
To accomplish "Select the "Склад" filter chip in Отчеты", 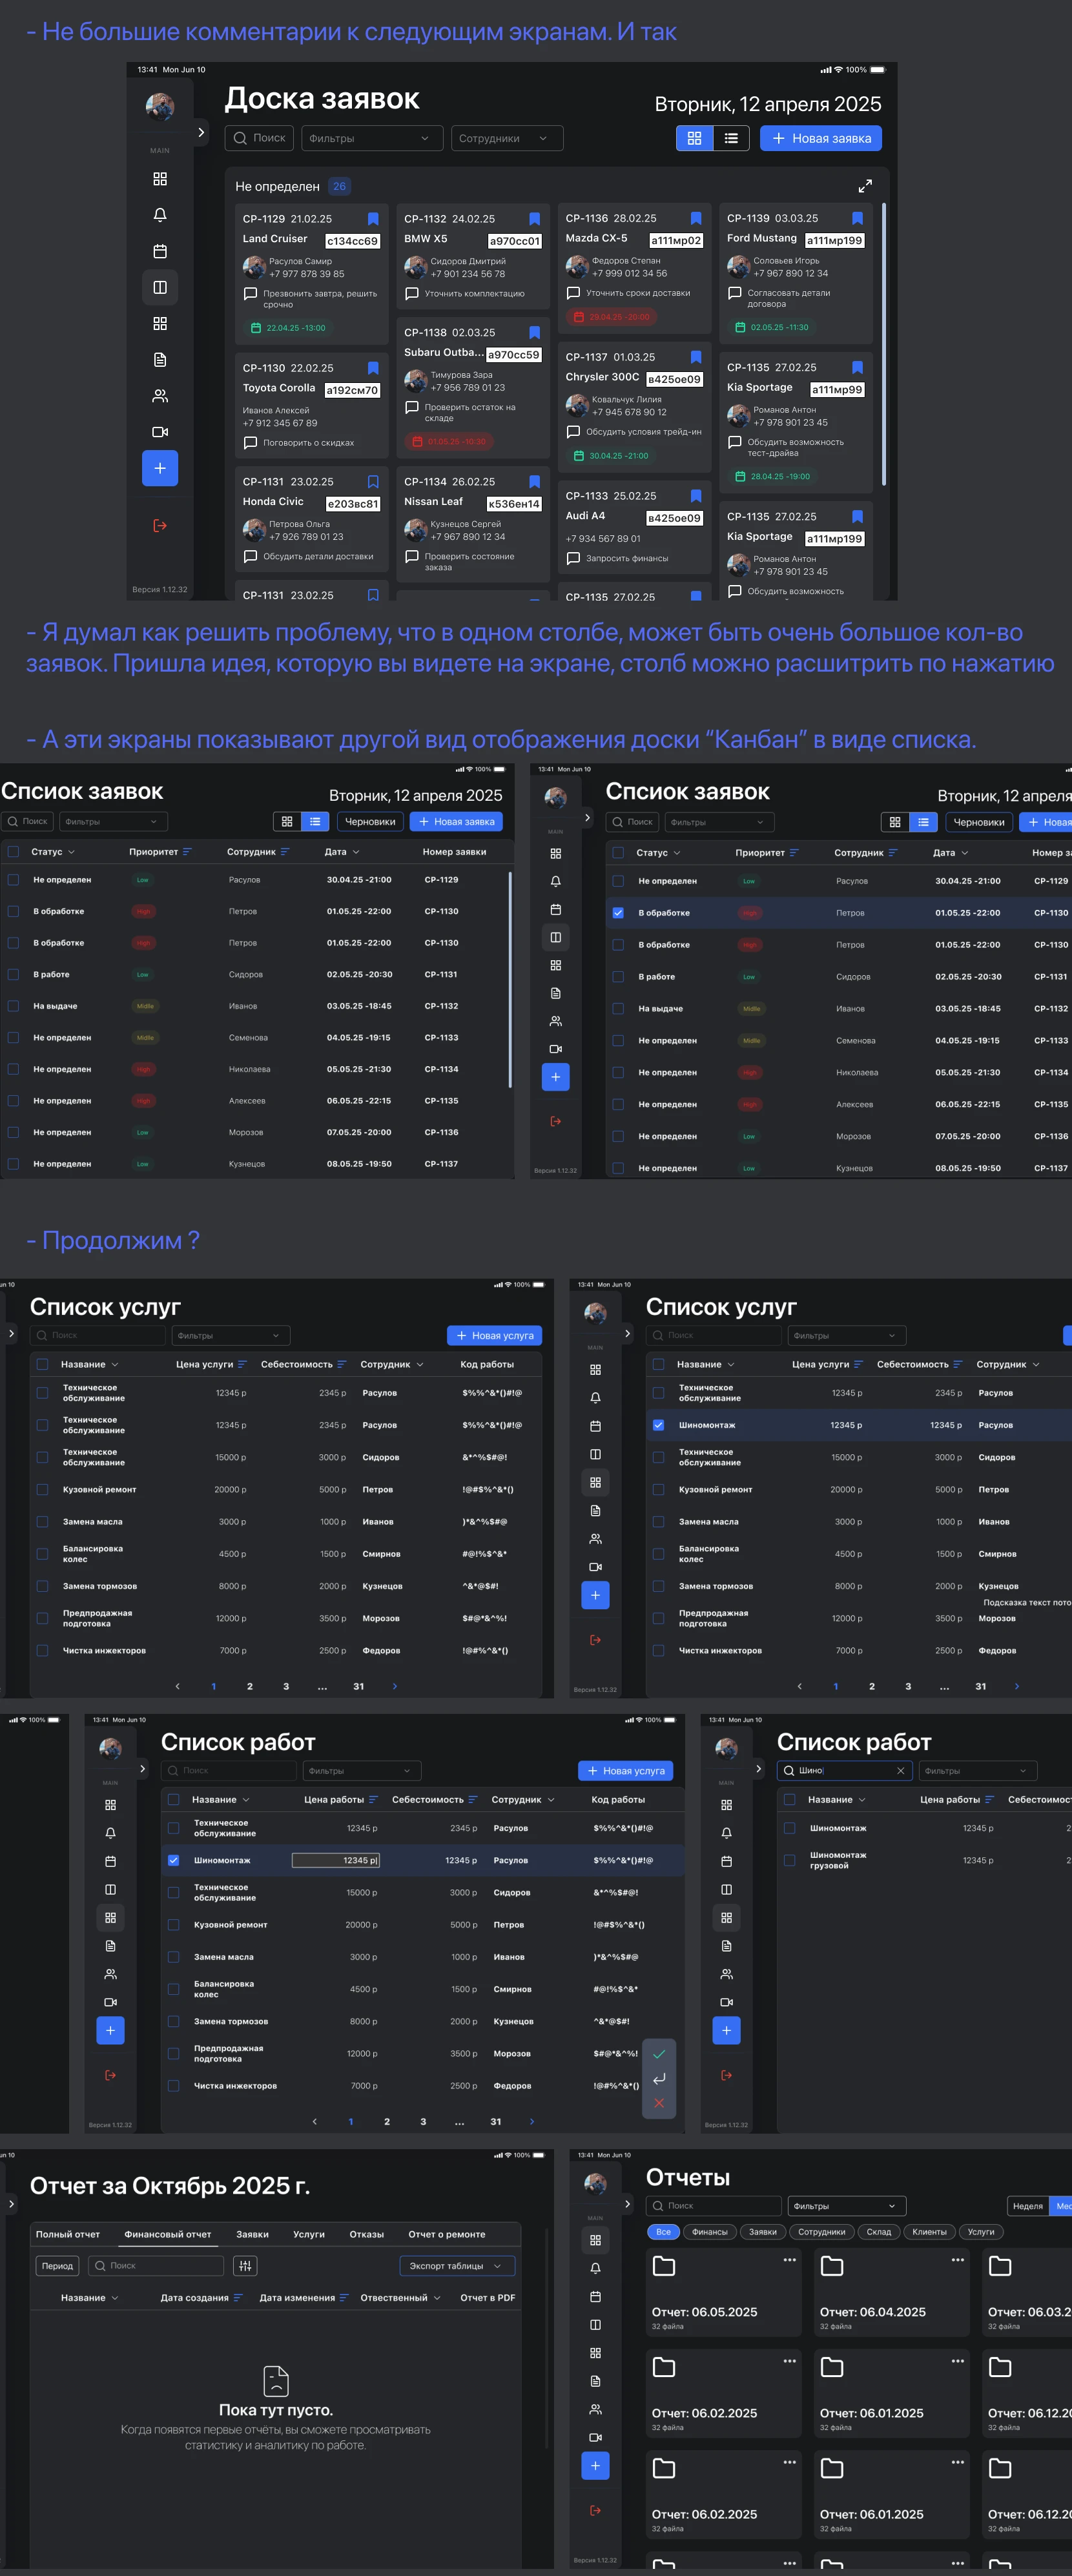I will pos(878,2232).
